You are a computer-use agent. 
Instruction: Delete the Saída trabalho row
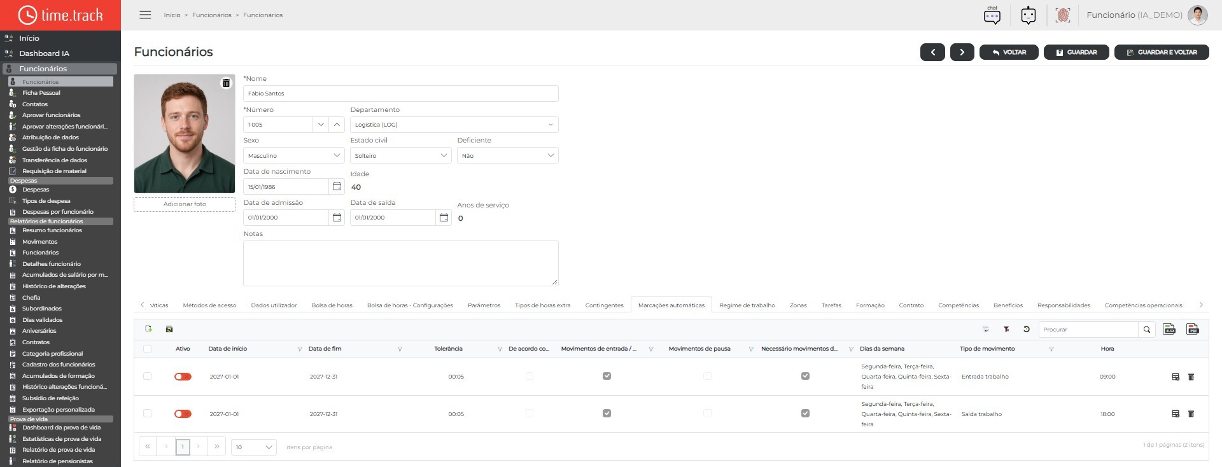(1191, 414)
